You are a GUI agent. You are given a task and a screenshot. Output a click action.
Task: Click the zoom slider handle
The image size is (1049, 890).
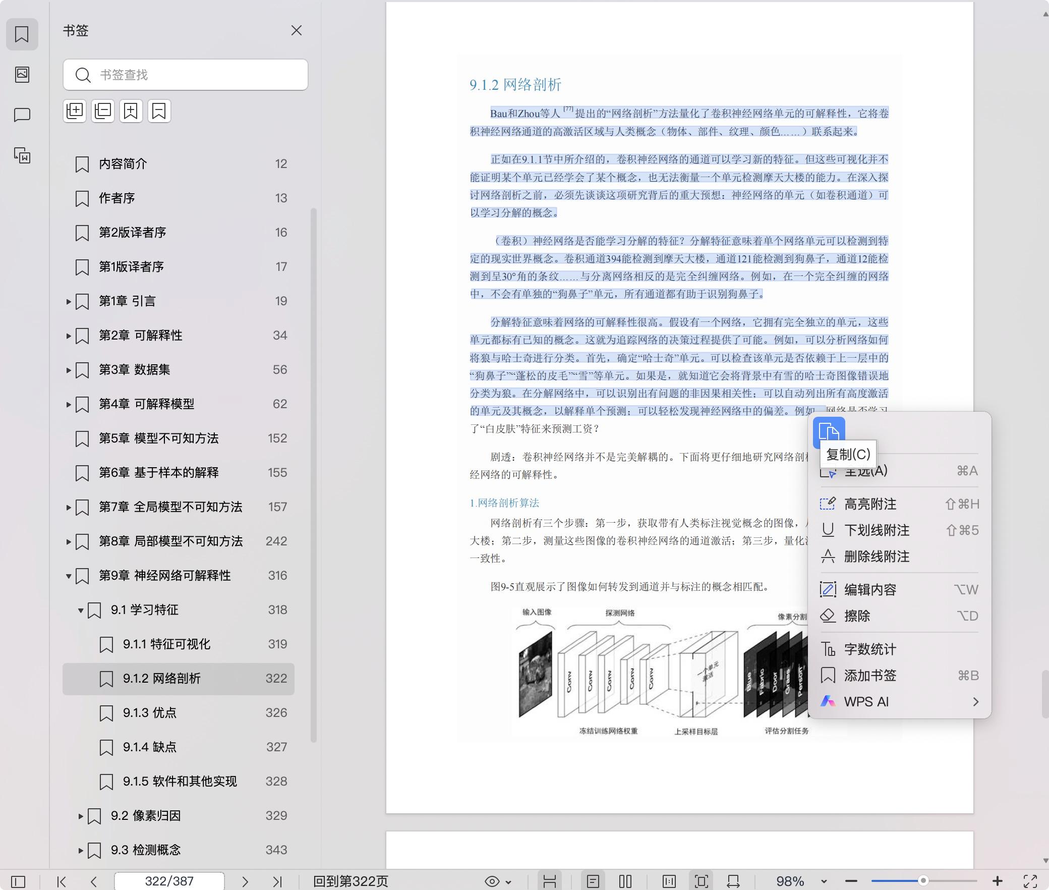click(923, 881)
